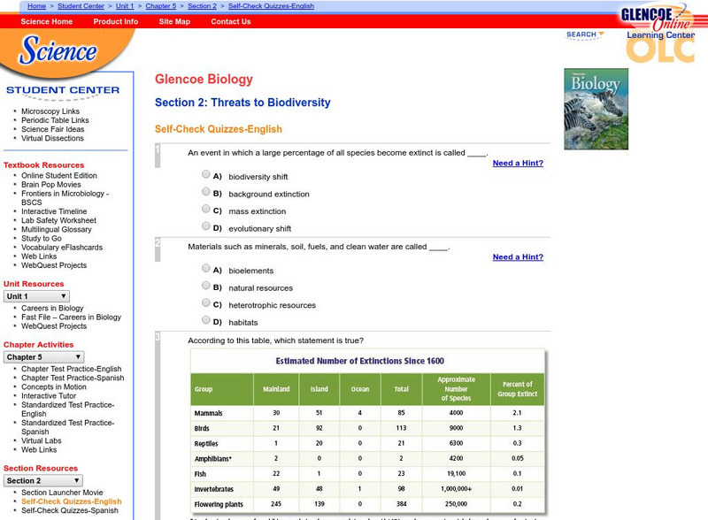Select answer C heterotrophic resources
The width and height of the screenshot is (708, 520).
206,302
